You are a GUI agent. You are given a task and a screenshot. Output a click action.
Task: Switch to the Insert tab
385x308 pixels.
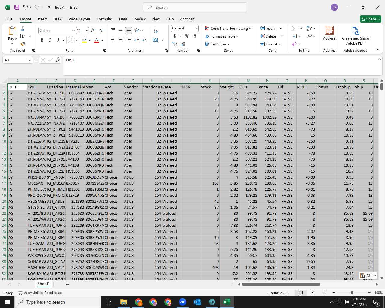point(42,19)
